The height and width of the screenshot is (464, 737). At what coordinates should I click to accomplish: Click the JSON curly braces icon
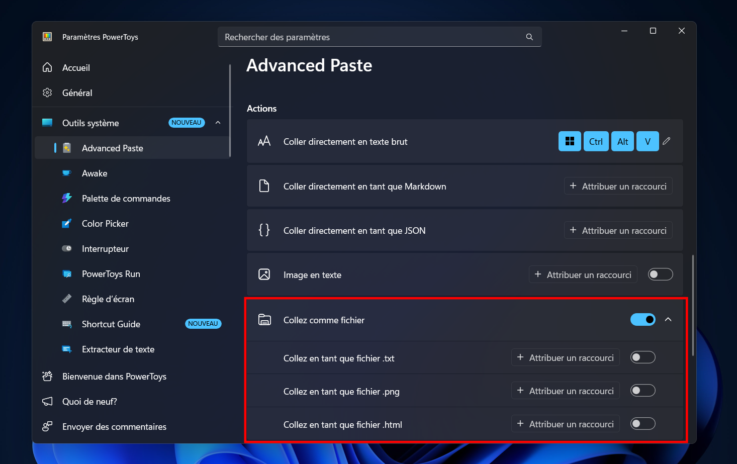pos(264,230)
